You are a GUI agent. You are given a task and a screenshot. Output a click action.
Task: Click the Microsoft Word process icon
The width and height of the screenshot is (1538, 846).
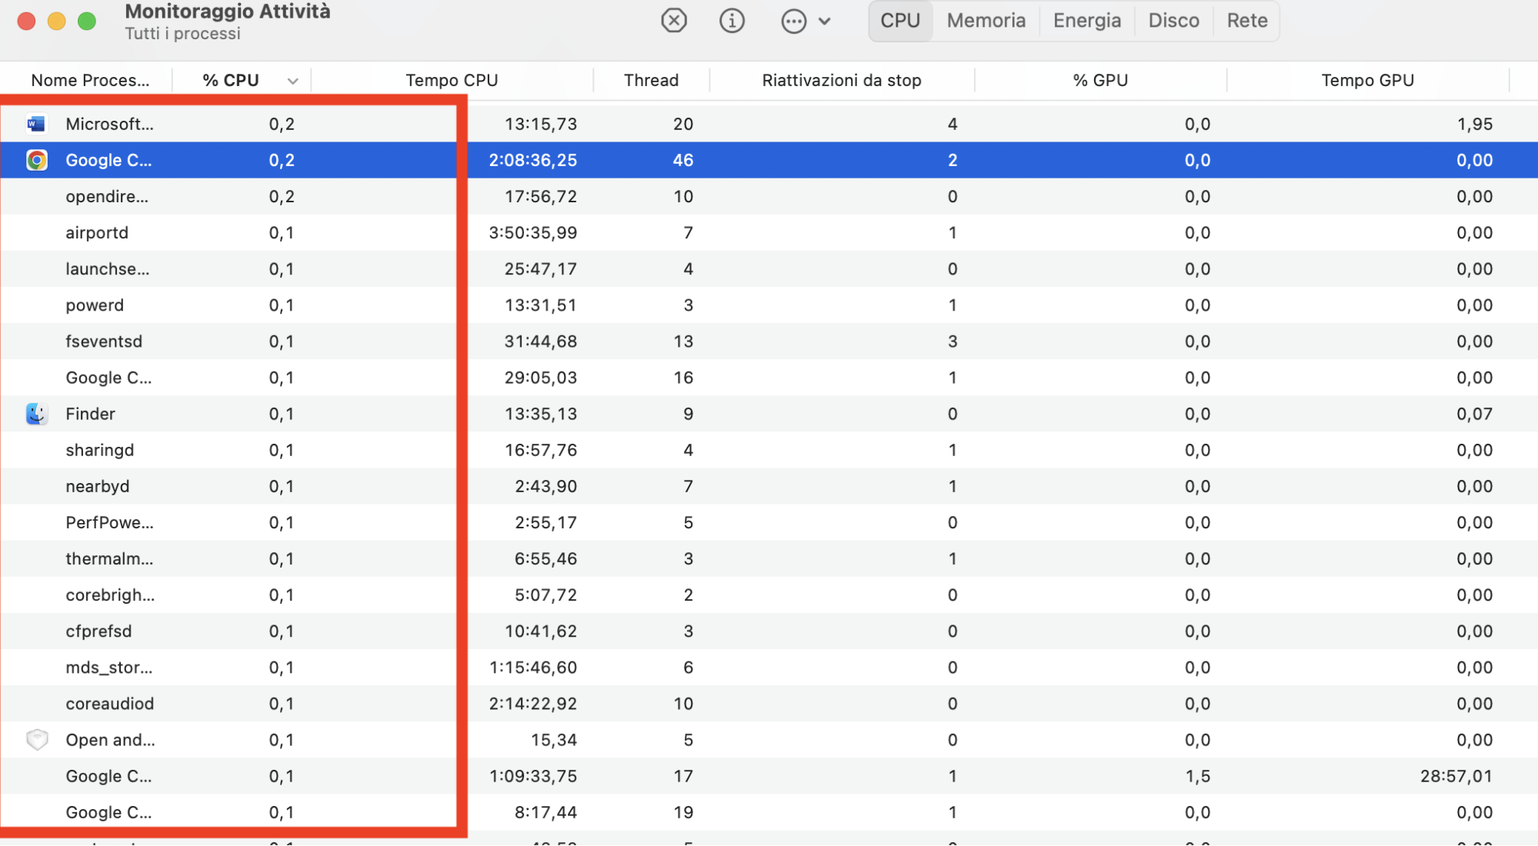pos(35,123)
